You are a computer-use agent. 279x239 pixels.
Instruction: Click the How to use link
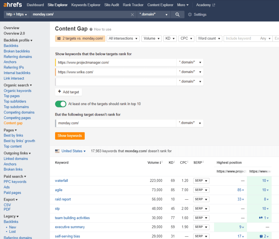103,29
